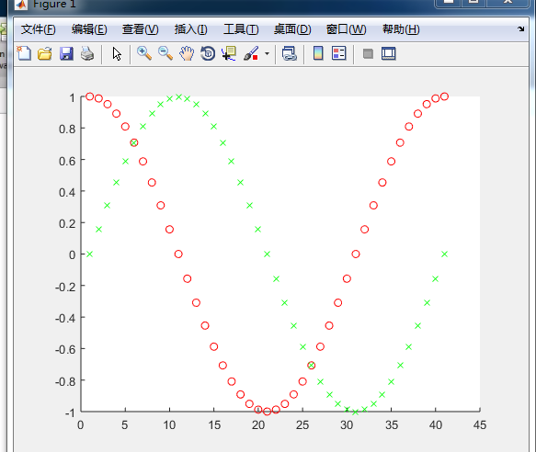Choose the Data Cursor tool
Screen dimensions: 536x452
[229, 53]
